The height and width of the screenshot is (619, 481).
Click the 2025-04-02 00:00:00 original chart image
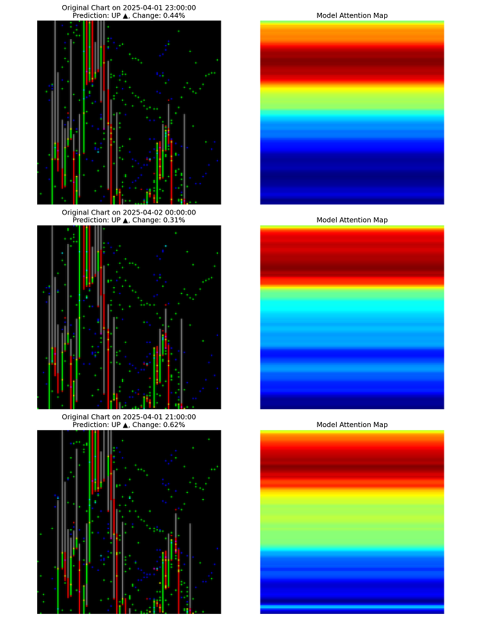(x=129, y=317)
